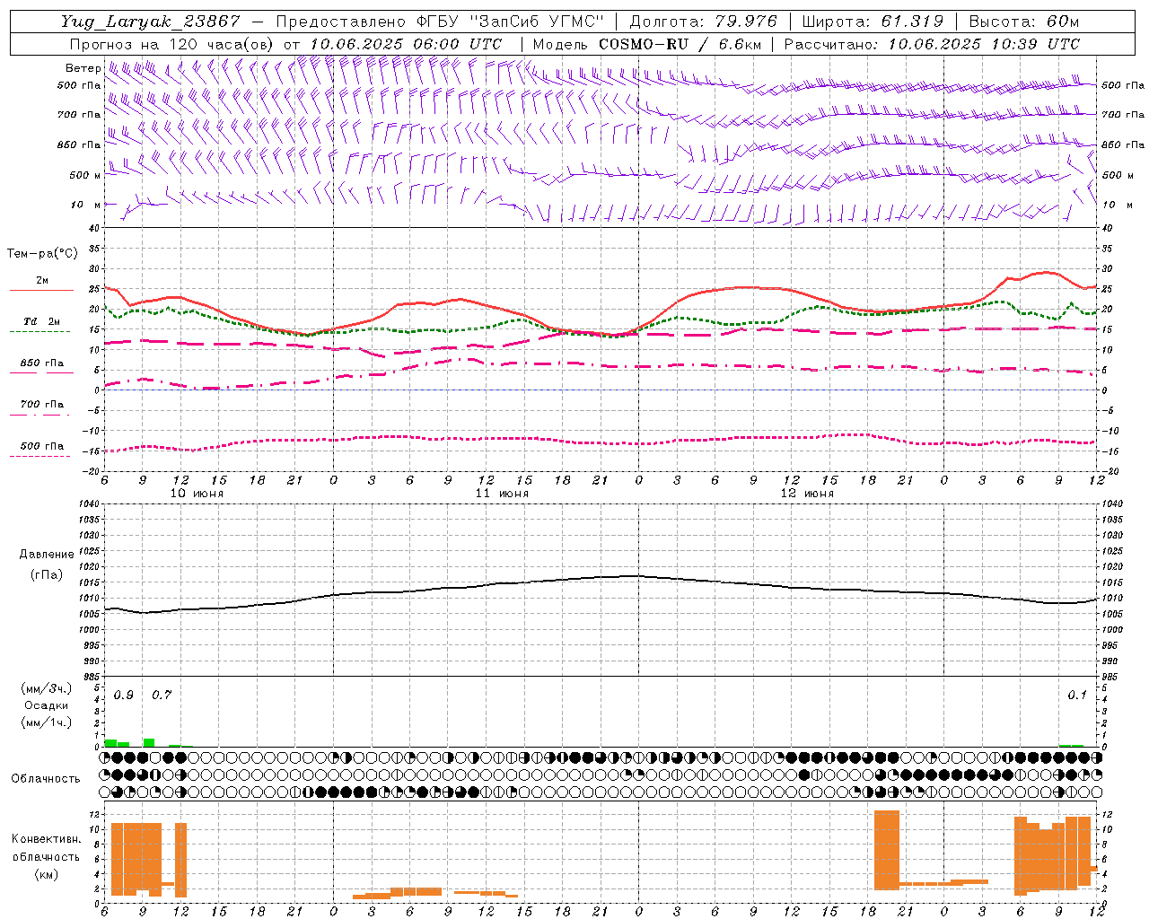This screenshot has width=1149, height=919.
Task: Click the text Прогноз на 120 часа(ов)
Action: click(172, 44)
